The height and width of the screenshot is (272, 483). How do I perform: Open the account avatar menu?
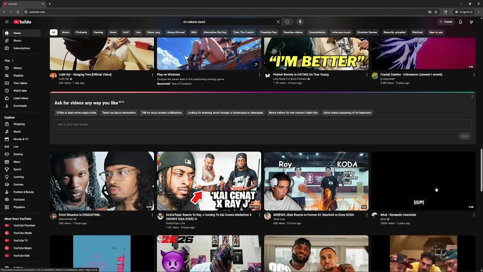(471, 22)
